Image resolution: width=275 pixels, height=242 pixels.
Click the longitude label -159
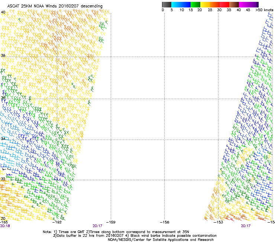[111, 222]
